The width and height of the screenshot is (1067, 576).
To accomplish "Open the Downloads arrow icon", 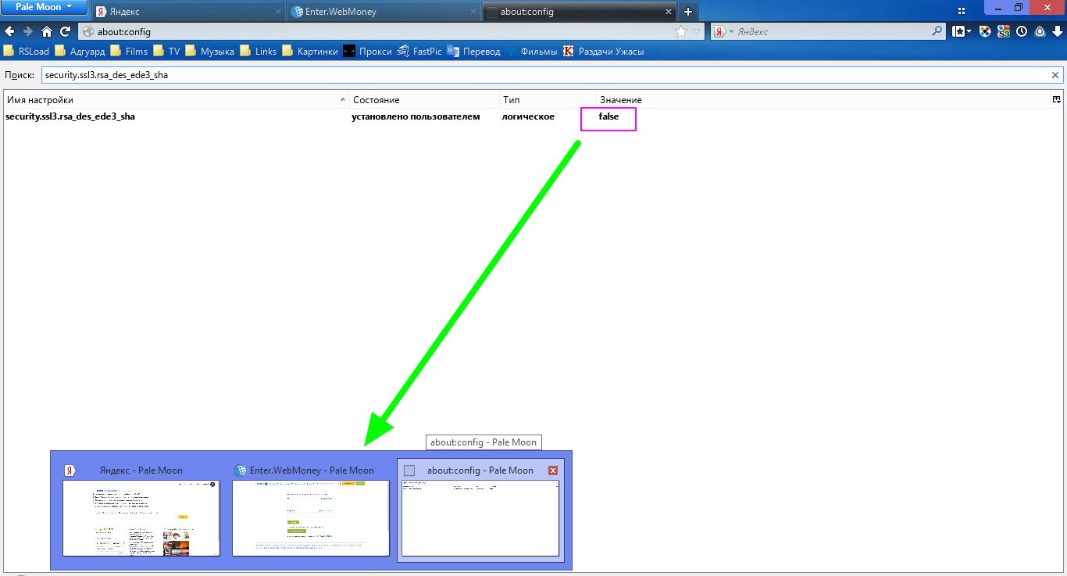I will pyautogui.click(x=1058, y=32).
